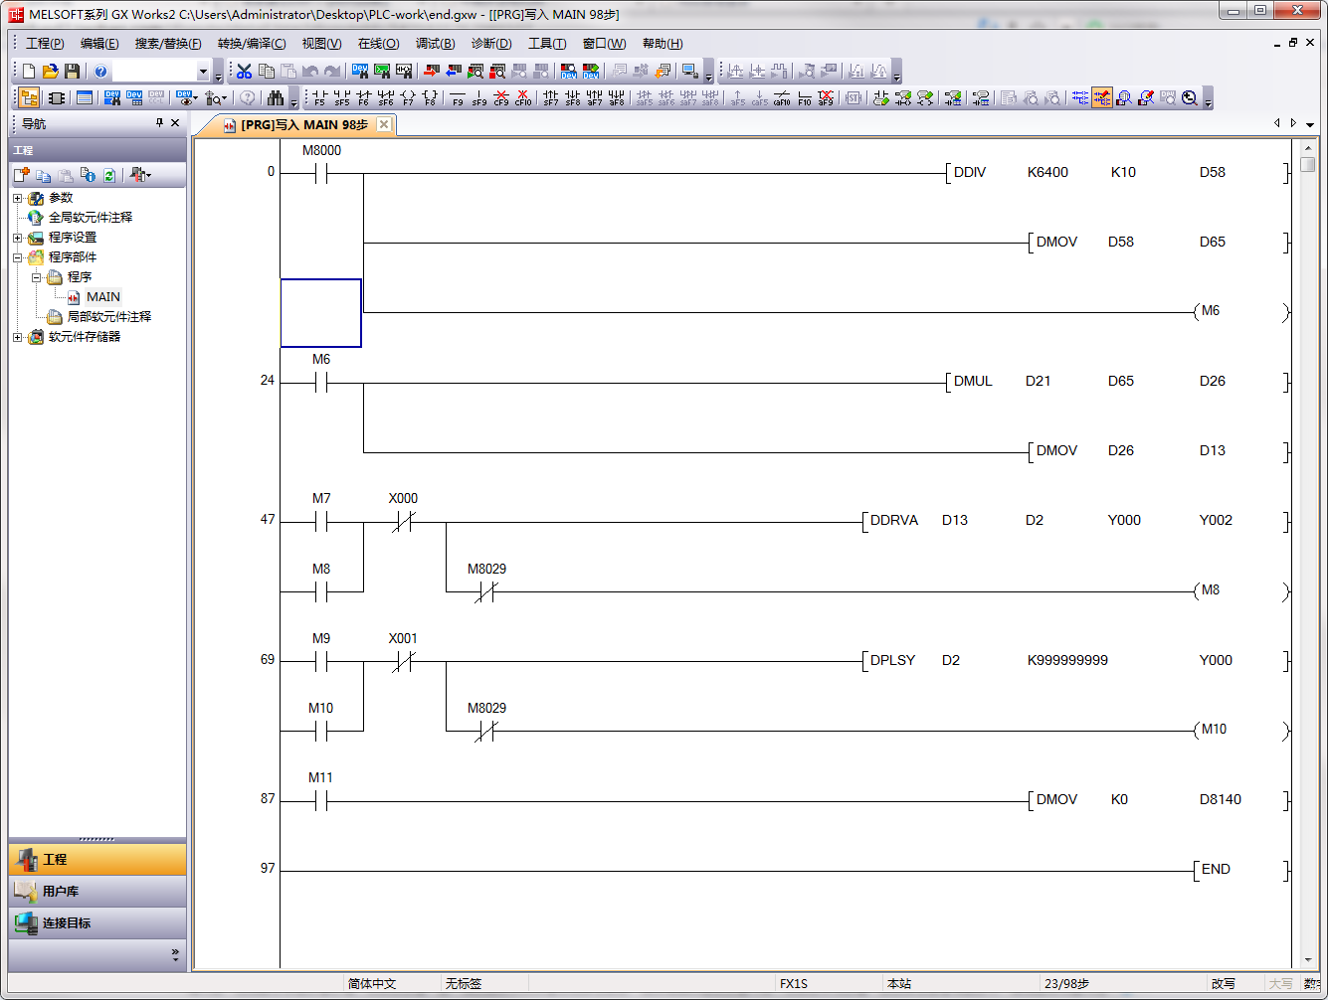Insert normally open contact F5
This screenshot has width=1328, height=1000.
(318, 97)
